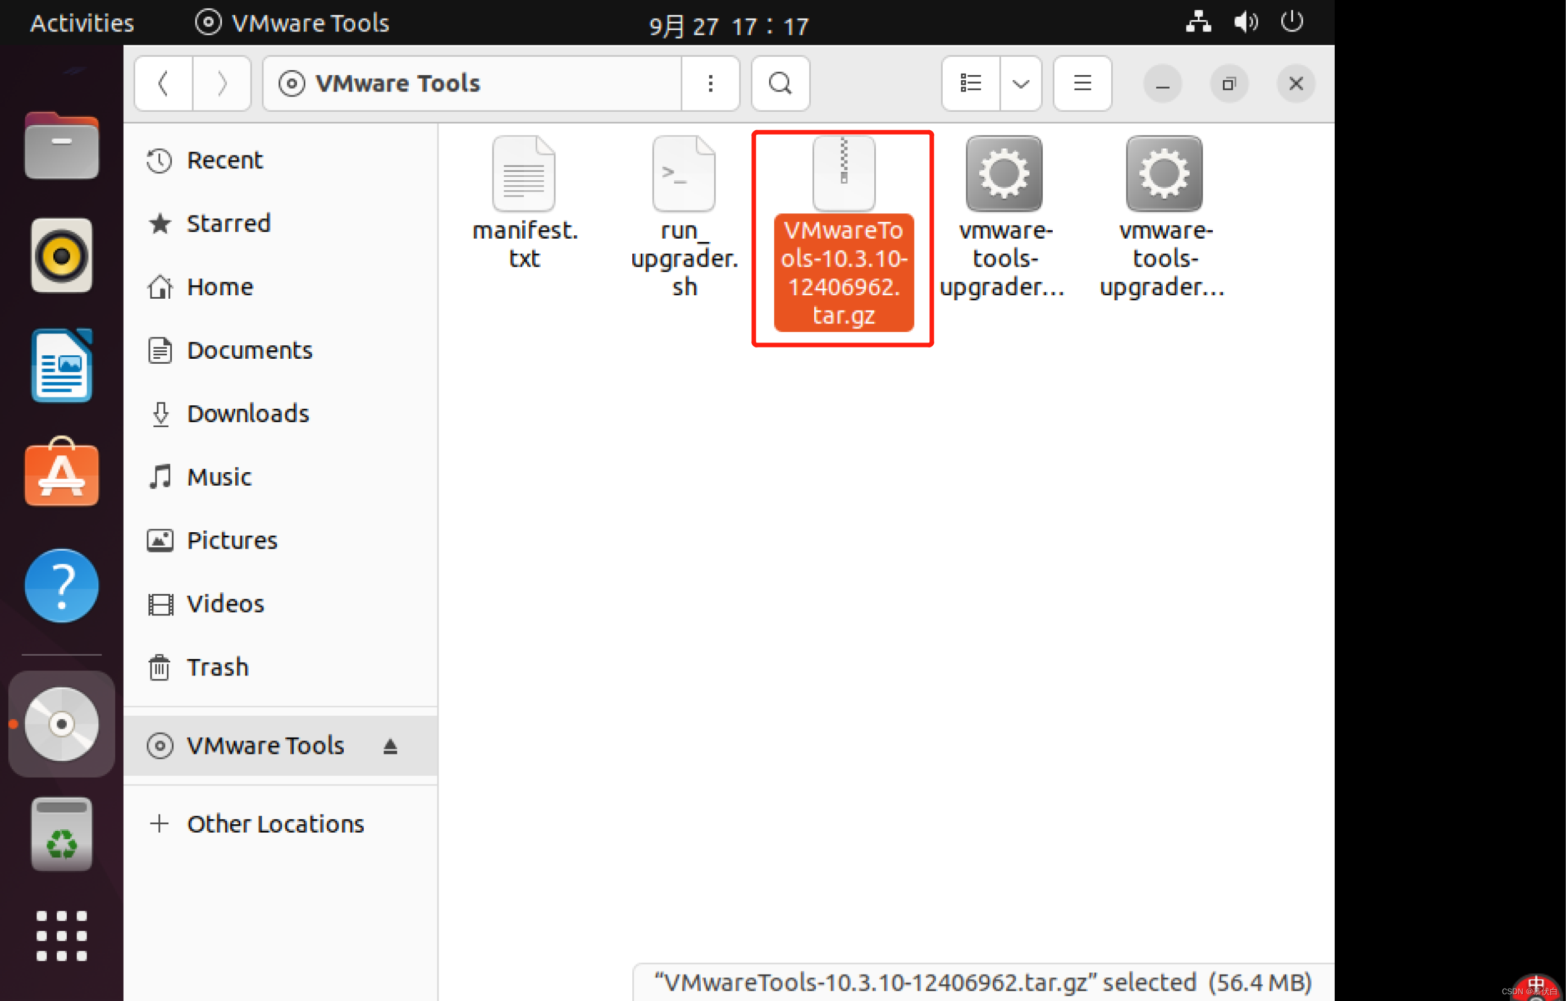This screenshot has height=1001, width=1566.
Task: Go forward with the right arrow button
Action: pos(222,83)
